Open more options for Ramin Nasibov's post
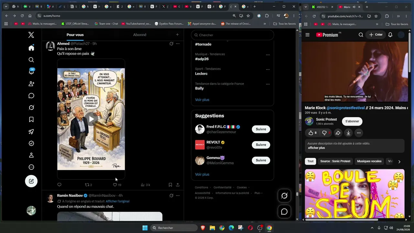Viewport: 414px width, 233px height. pos(178,195)
